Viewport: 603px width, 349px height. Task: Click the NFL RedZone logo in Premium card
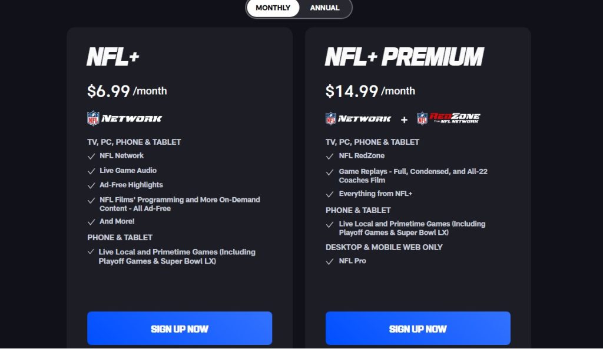[x=450, y=117]
